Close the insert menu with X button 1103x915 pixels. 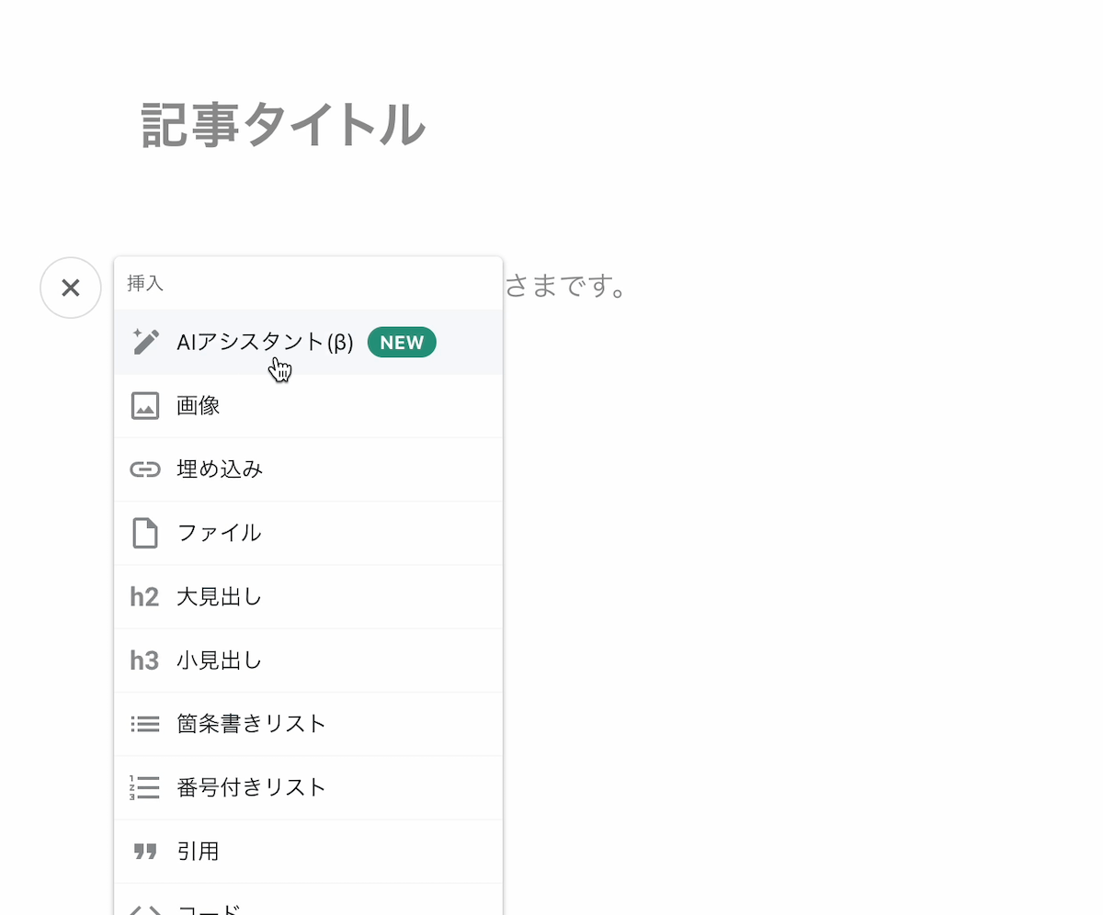tap(71, 288)
